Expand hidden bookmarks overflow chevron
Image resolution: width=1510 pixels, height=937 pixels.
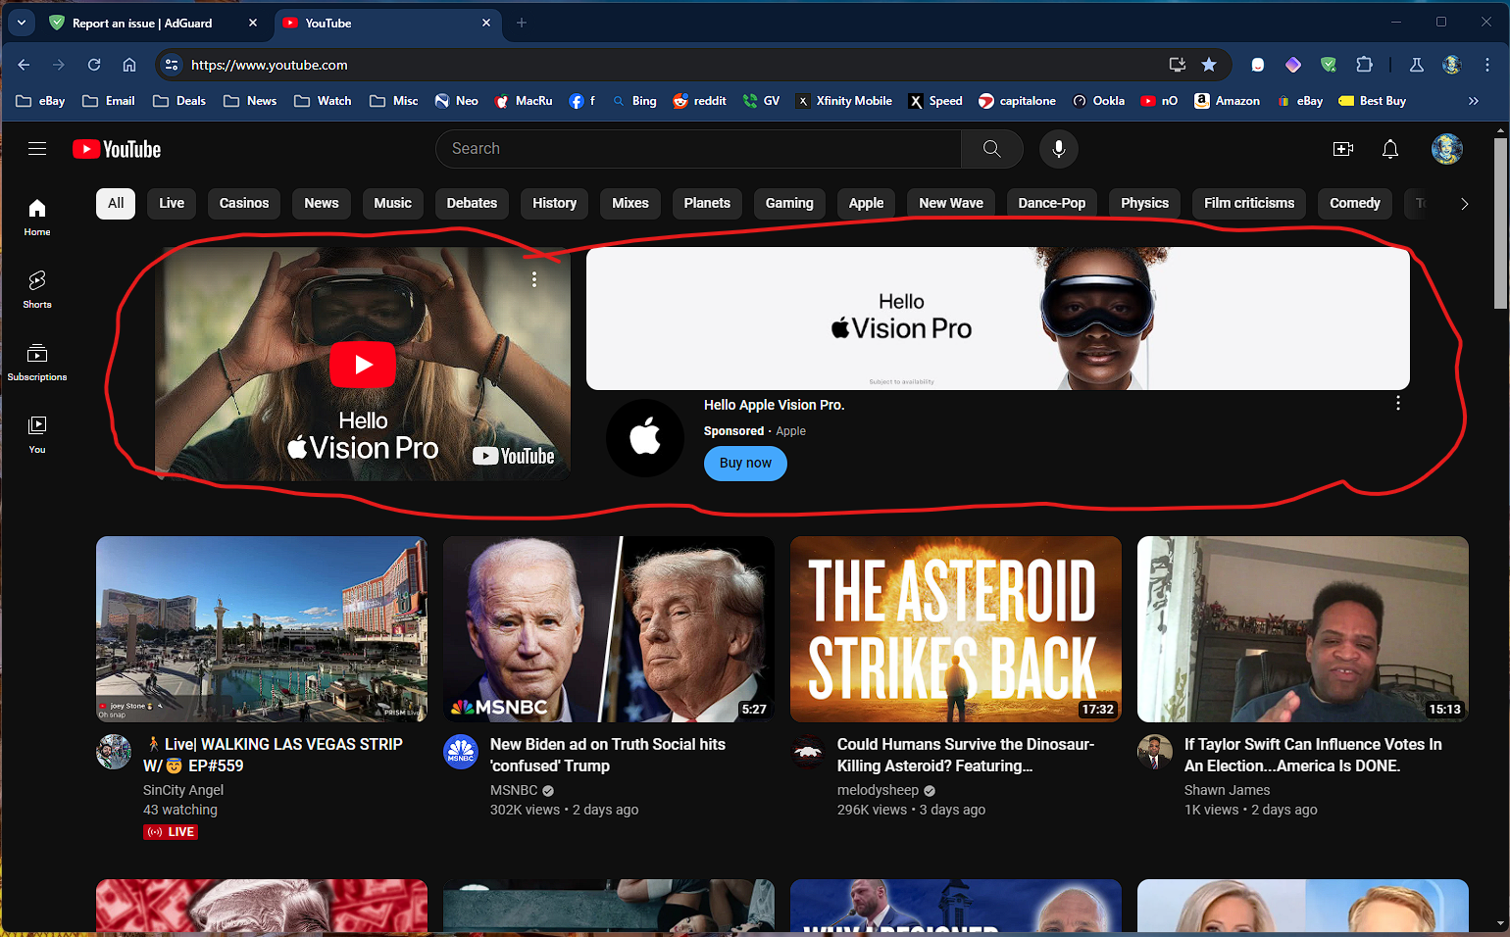[x=1473, y=101]
